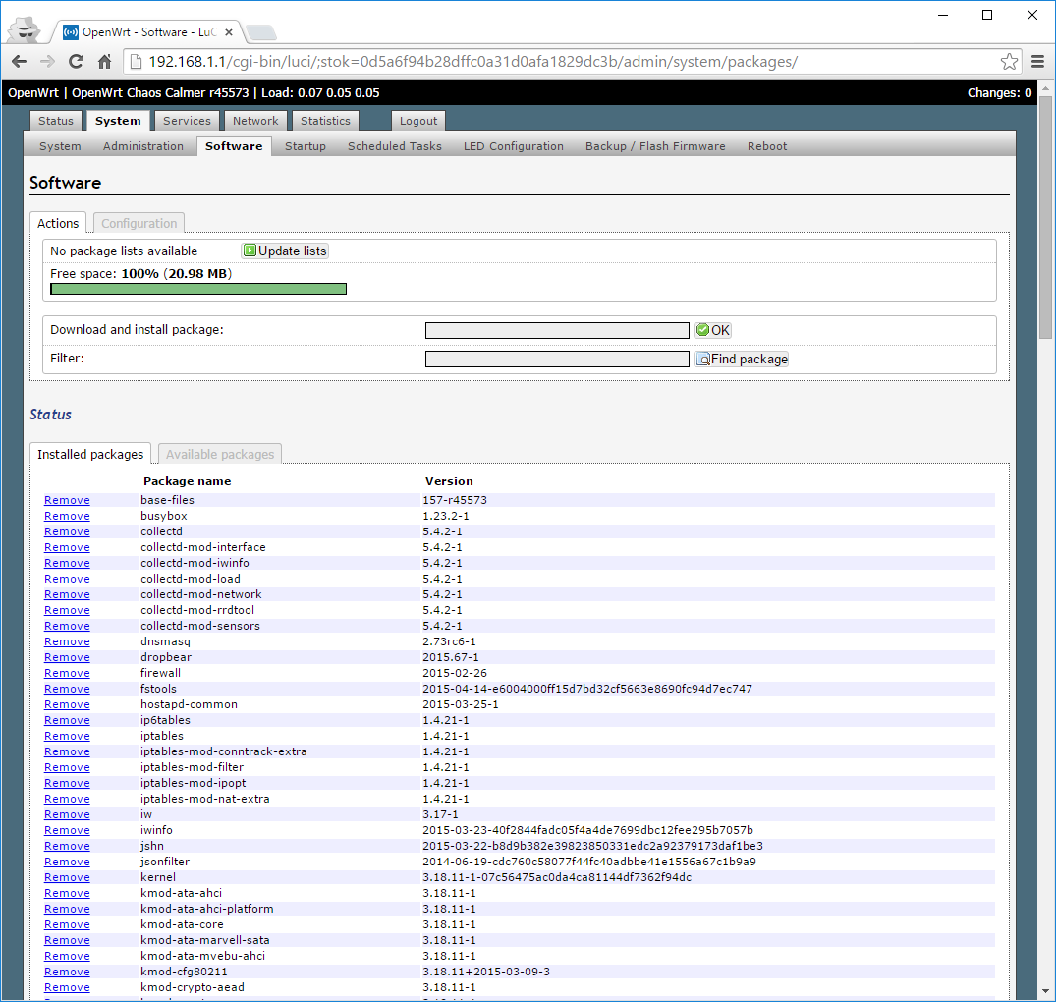Go to Backup / Flash Firmware

[x=655, y=146]
